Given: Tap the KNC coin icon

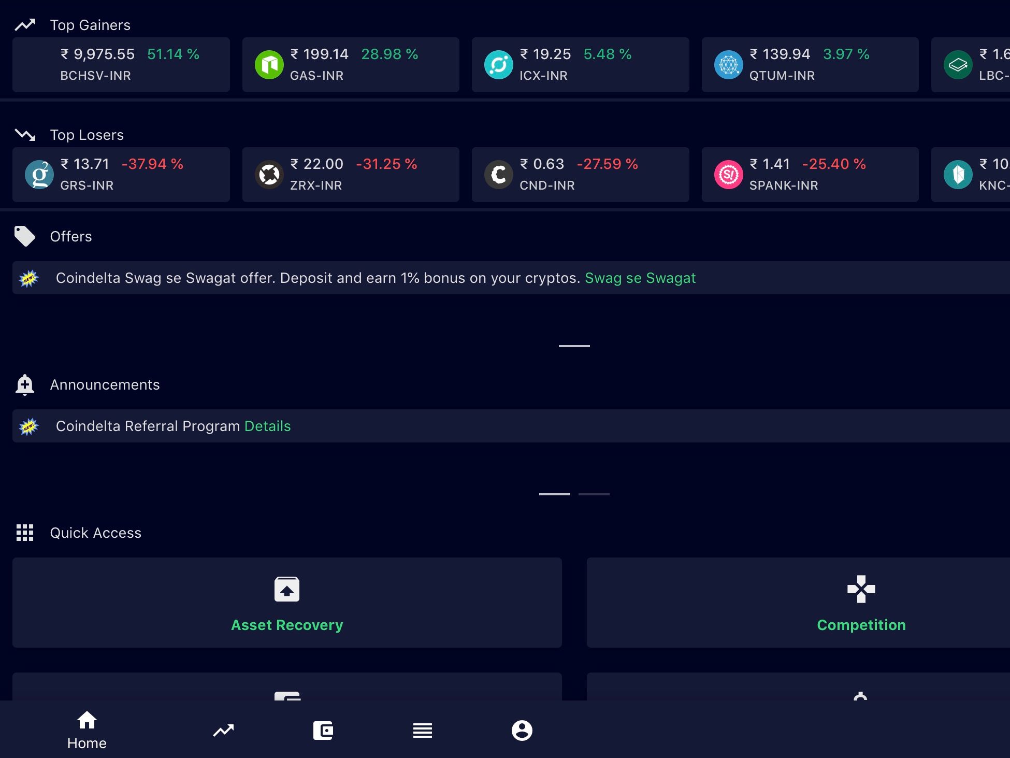Looking at the screenshot, I should 958,175.
